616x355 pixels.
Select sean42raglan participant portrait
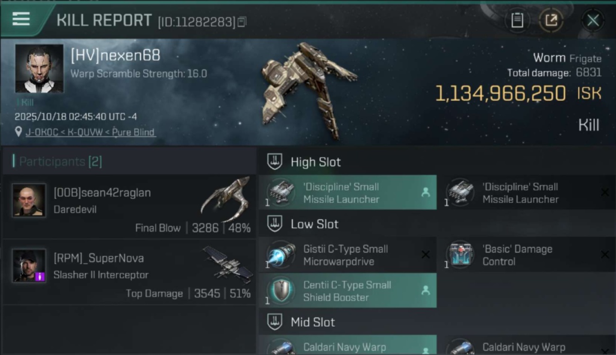tap(29, 200)
